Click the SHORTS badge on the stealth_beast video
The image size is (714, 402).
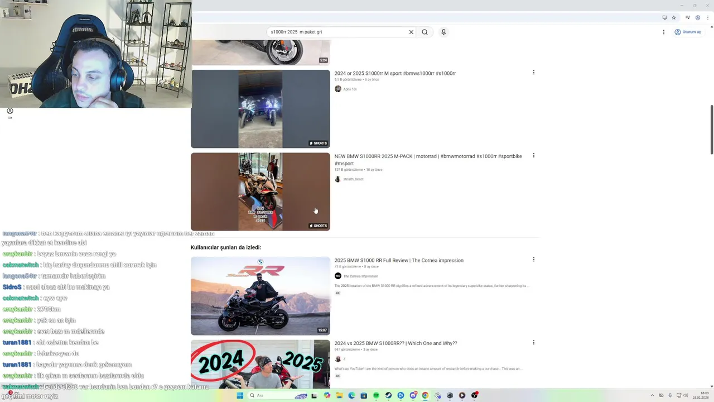[x=319, y=226]
